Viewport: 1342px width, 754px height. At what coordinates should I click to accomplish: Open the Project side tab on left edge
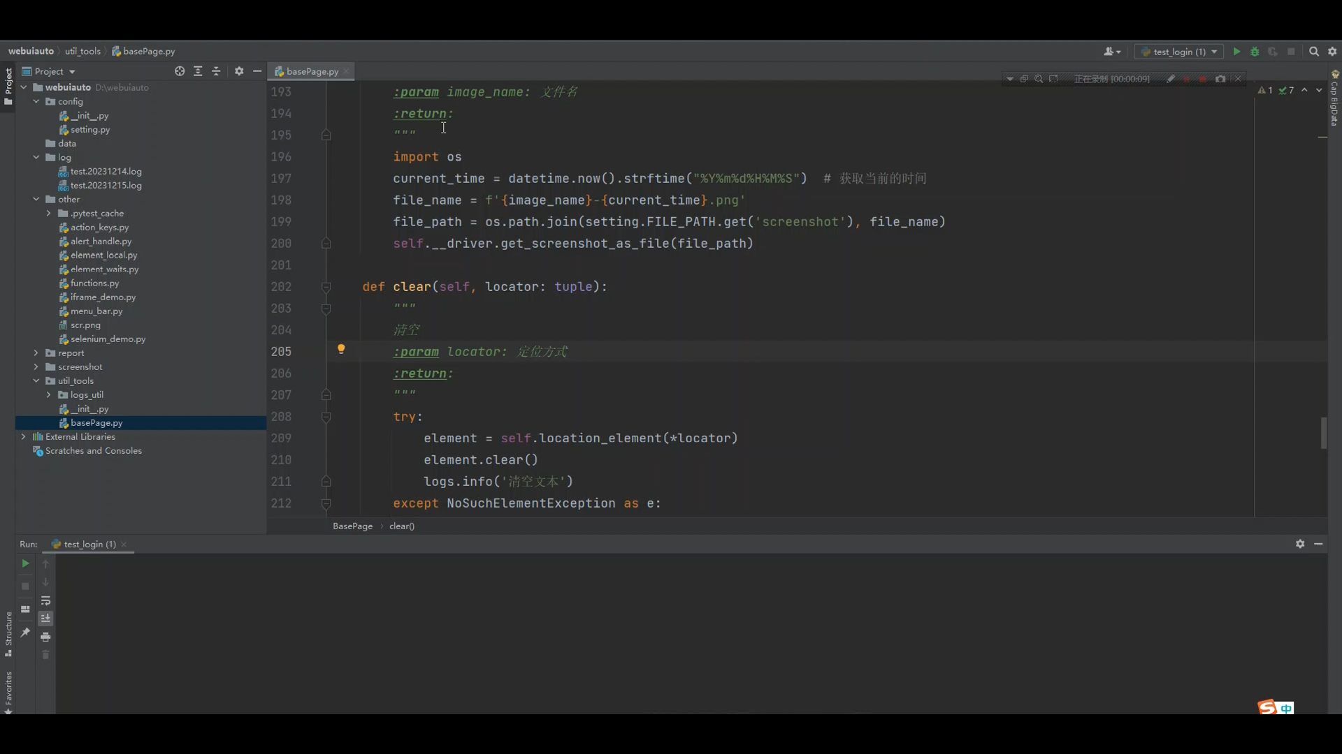[x=8, y=87]
